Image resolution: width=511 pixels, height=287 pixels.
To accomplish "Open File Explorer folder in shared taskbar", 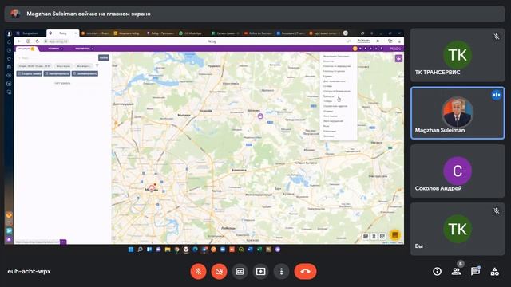I will coord(168,250).
